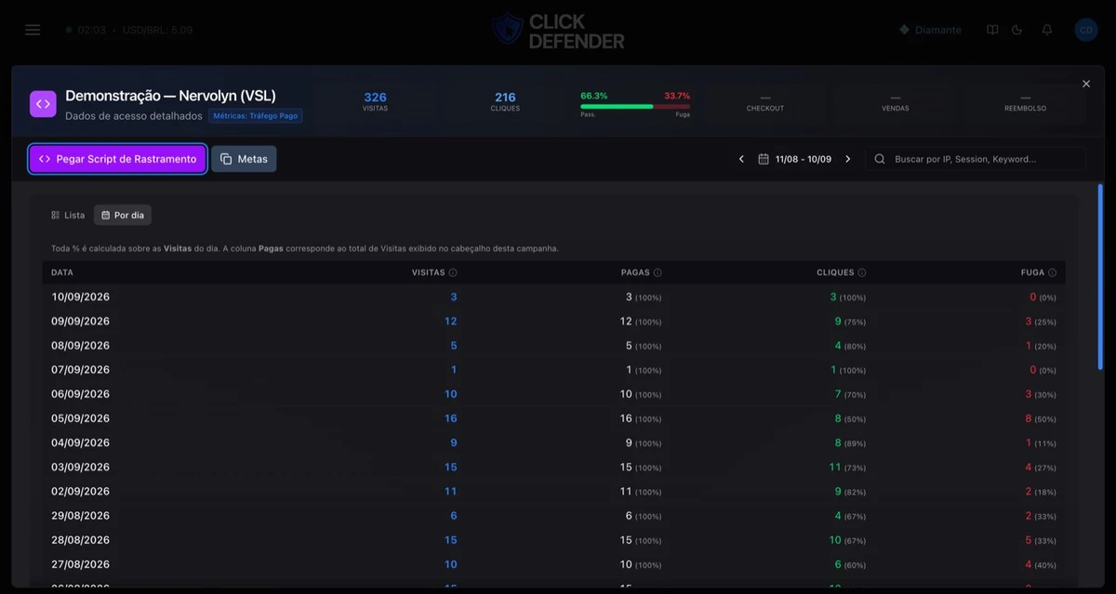
Task: Click the Visitas column info icon
Action: [x=453, y=272]
